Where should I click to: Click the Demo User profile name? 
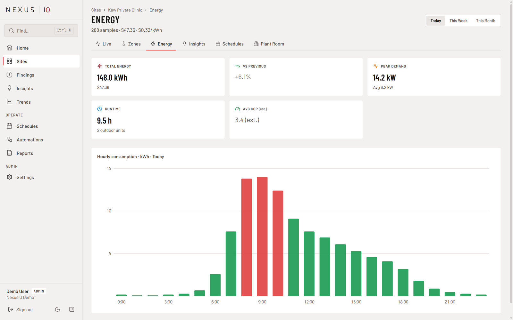(x=18, y=292)
